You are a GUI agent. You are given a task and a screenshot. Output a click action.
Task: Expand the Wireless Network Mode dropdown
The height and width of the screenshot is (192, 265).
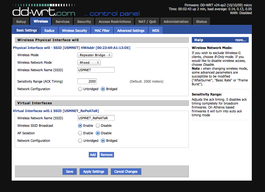pos(89,62)
